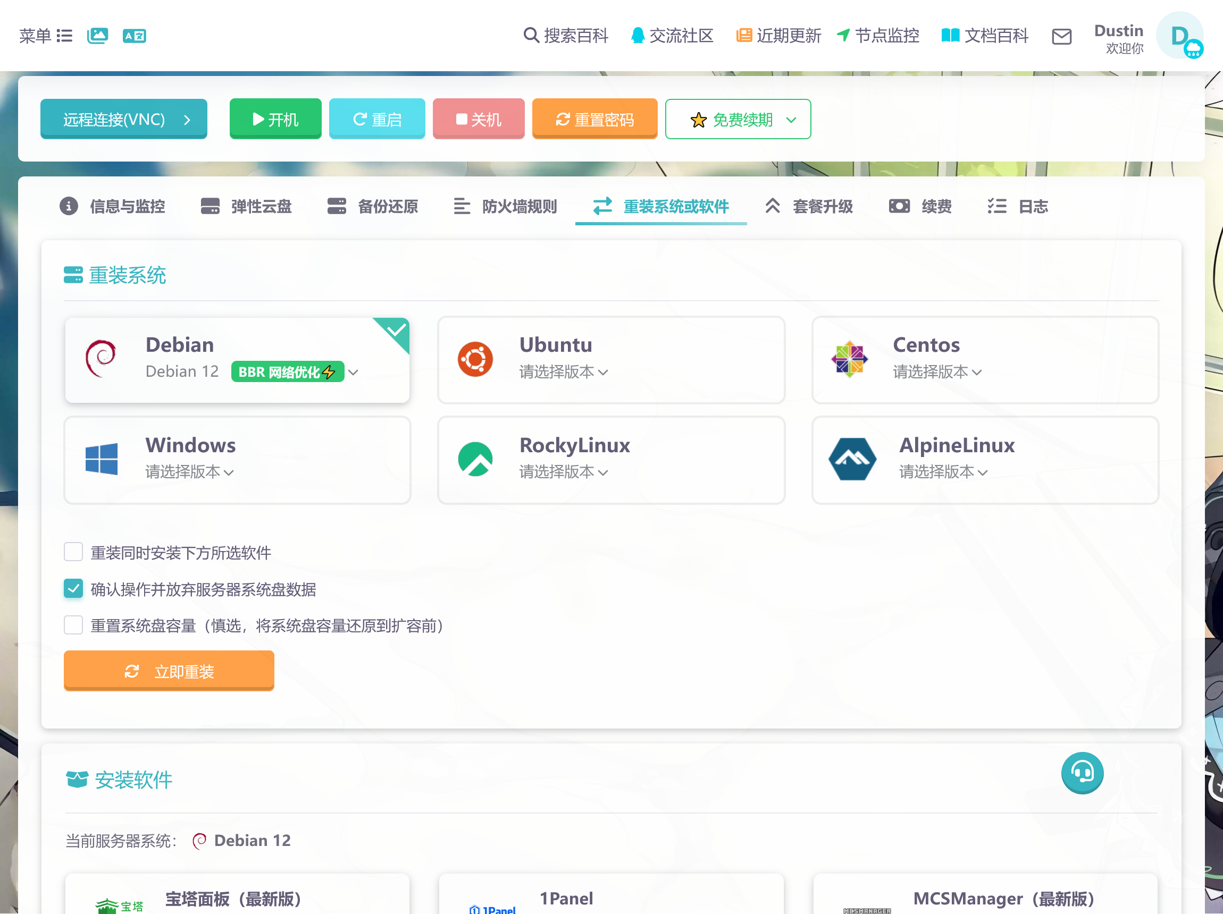1223x914 pixels.
Task: Click the 重装系统 section server icon
Action: coord(73,275)
